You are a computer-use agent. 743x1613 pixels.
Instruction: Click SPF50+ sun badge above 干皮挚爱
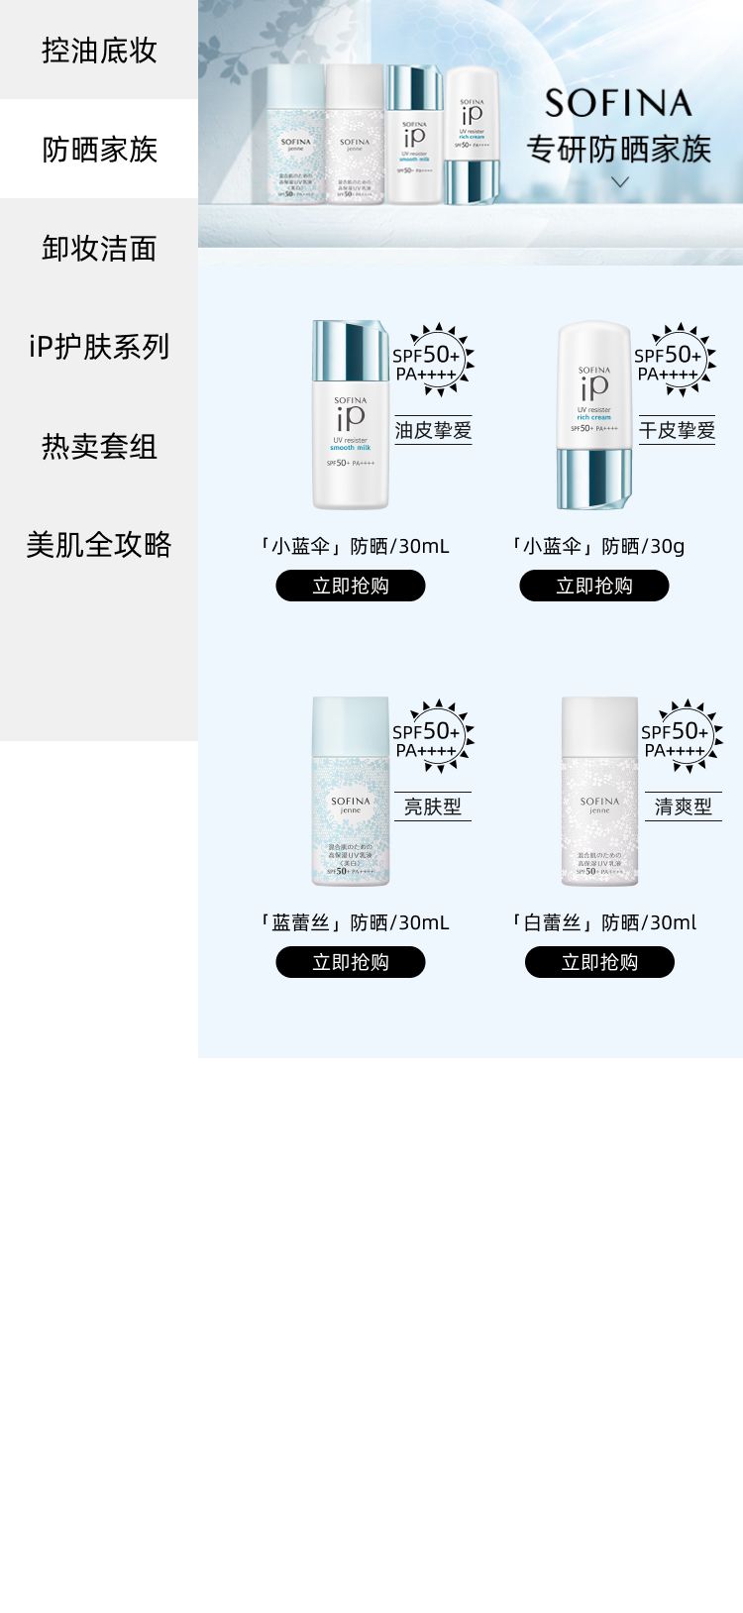(675, 360)
